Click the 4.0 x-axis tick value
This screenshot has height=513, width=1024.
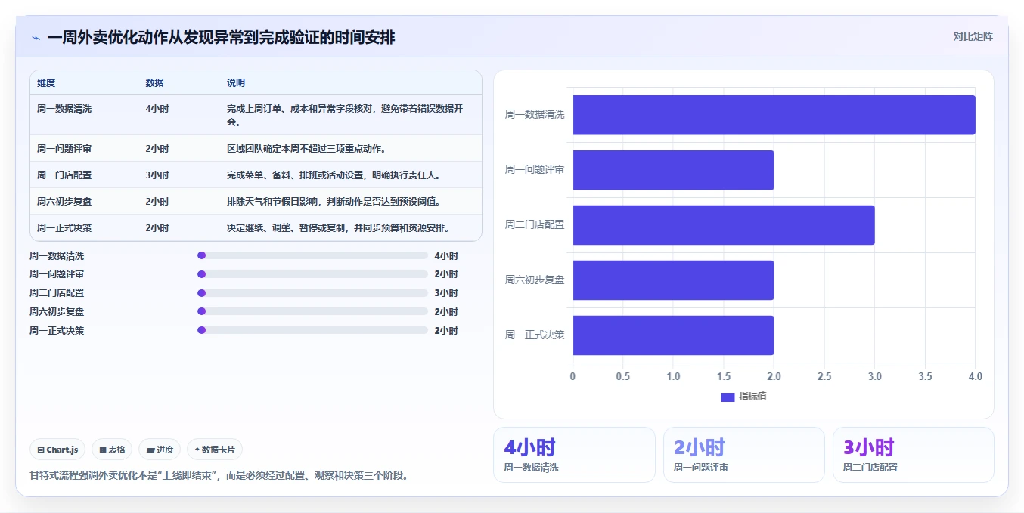[x=975, y=376]
